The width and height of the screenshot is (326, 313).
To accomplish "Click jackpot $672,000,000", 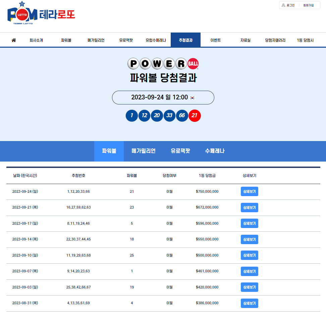I will (207, 208).
